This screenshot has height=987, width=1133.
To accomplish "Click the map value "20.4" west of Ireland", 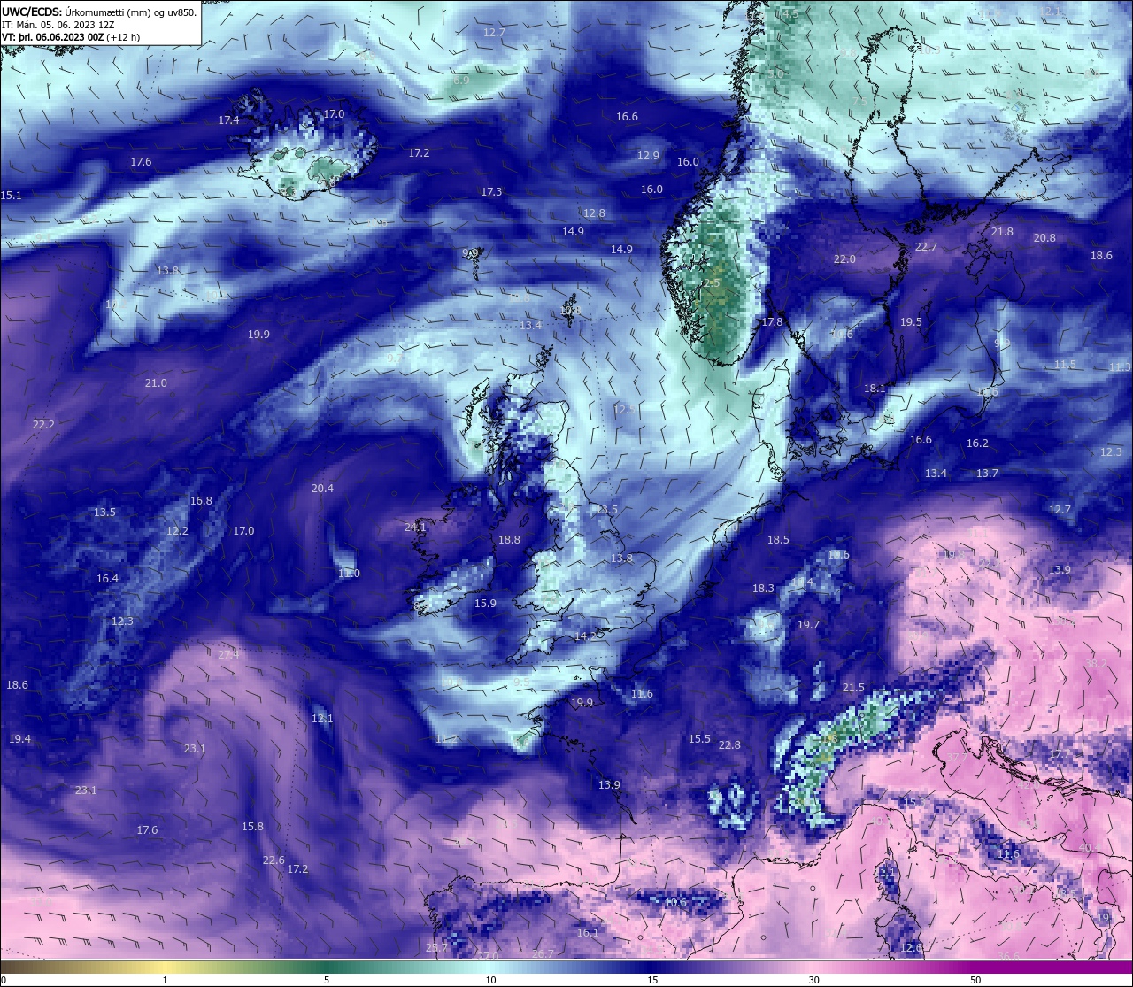I will [322, 488].
